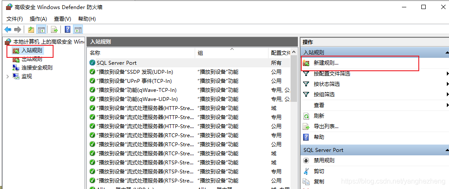The width and height of the screenshot is (449, 189).
Task: Open the 按状态筛选 filter submenu
Action: pyautogui.click(x=327, y=84)
